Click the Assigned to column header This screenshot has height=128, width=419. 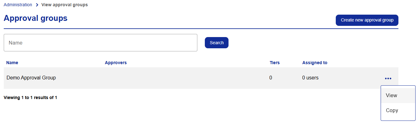coord(315,63)
